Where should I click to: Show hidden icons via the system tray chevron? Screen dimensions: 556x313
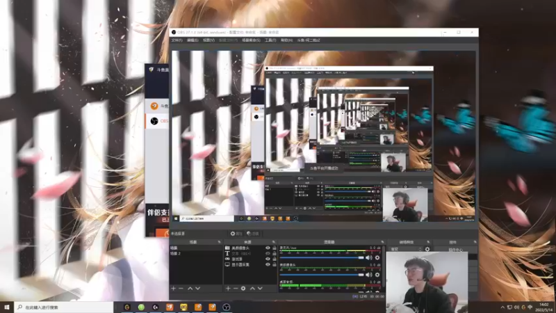[502, 307]
